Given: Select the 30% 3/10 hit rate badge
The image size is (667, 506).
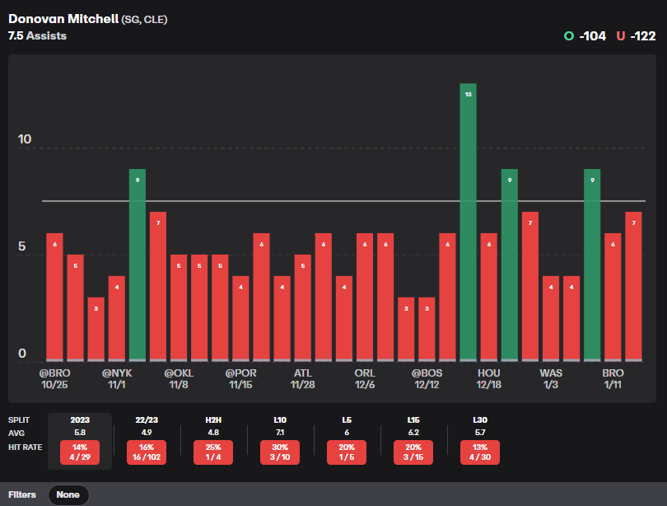Looking at the screenshot, I should (x=280, y=452).
